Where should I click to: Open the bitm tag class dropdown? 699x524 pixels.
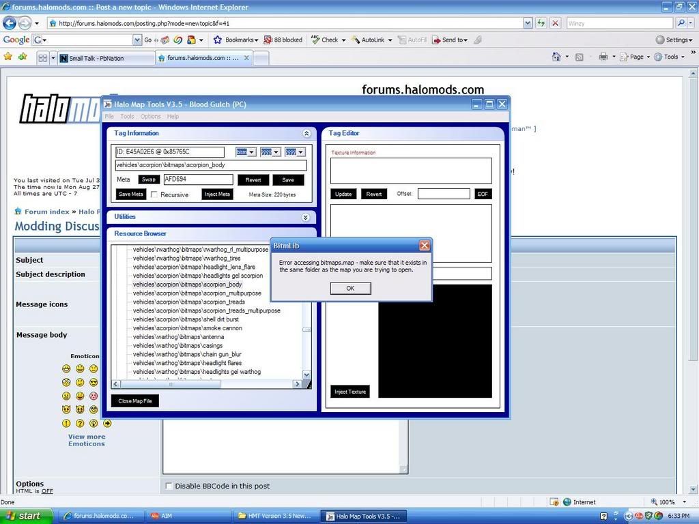pyautogui.click(x=251, y=152)
